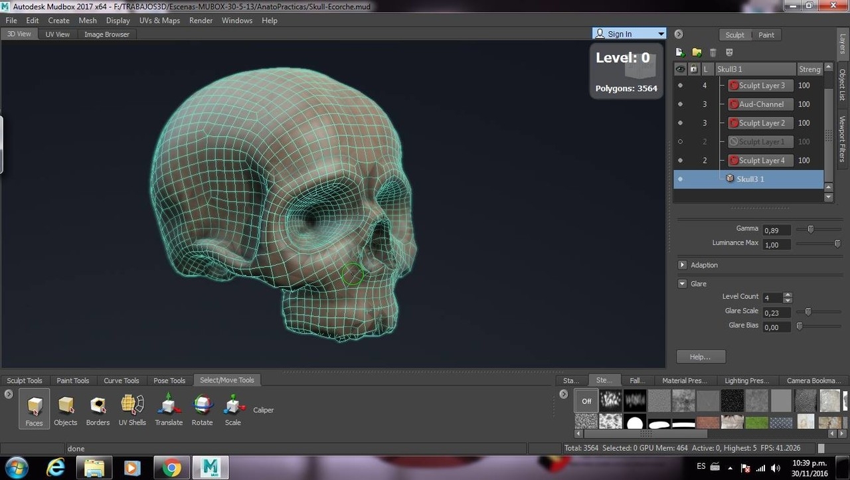
Task: Open the Lighting Presets tab
Action: click(x=746, y=380)
